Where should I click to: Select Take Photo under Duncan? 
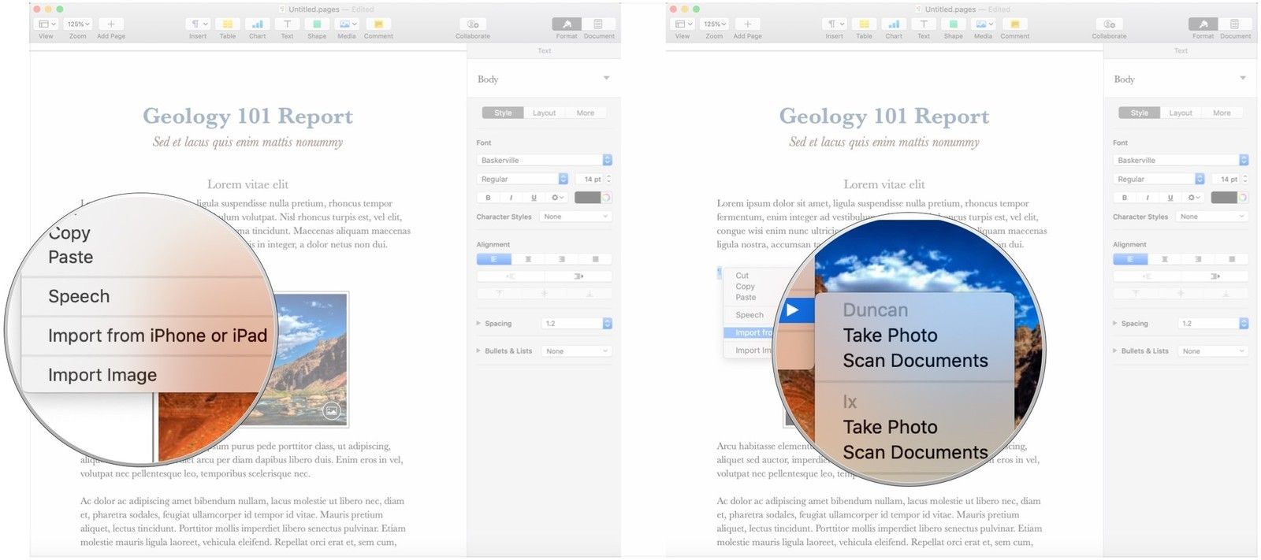coord(890,336)
